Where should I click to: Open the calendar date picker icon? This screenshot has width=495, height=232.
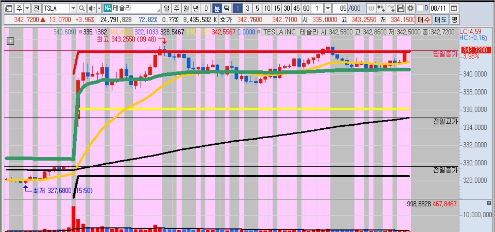pyautogui.click(x=454, y=8)
